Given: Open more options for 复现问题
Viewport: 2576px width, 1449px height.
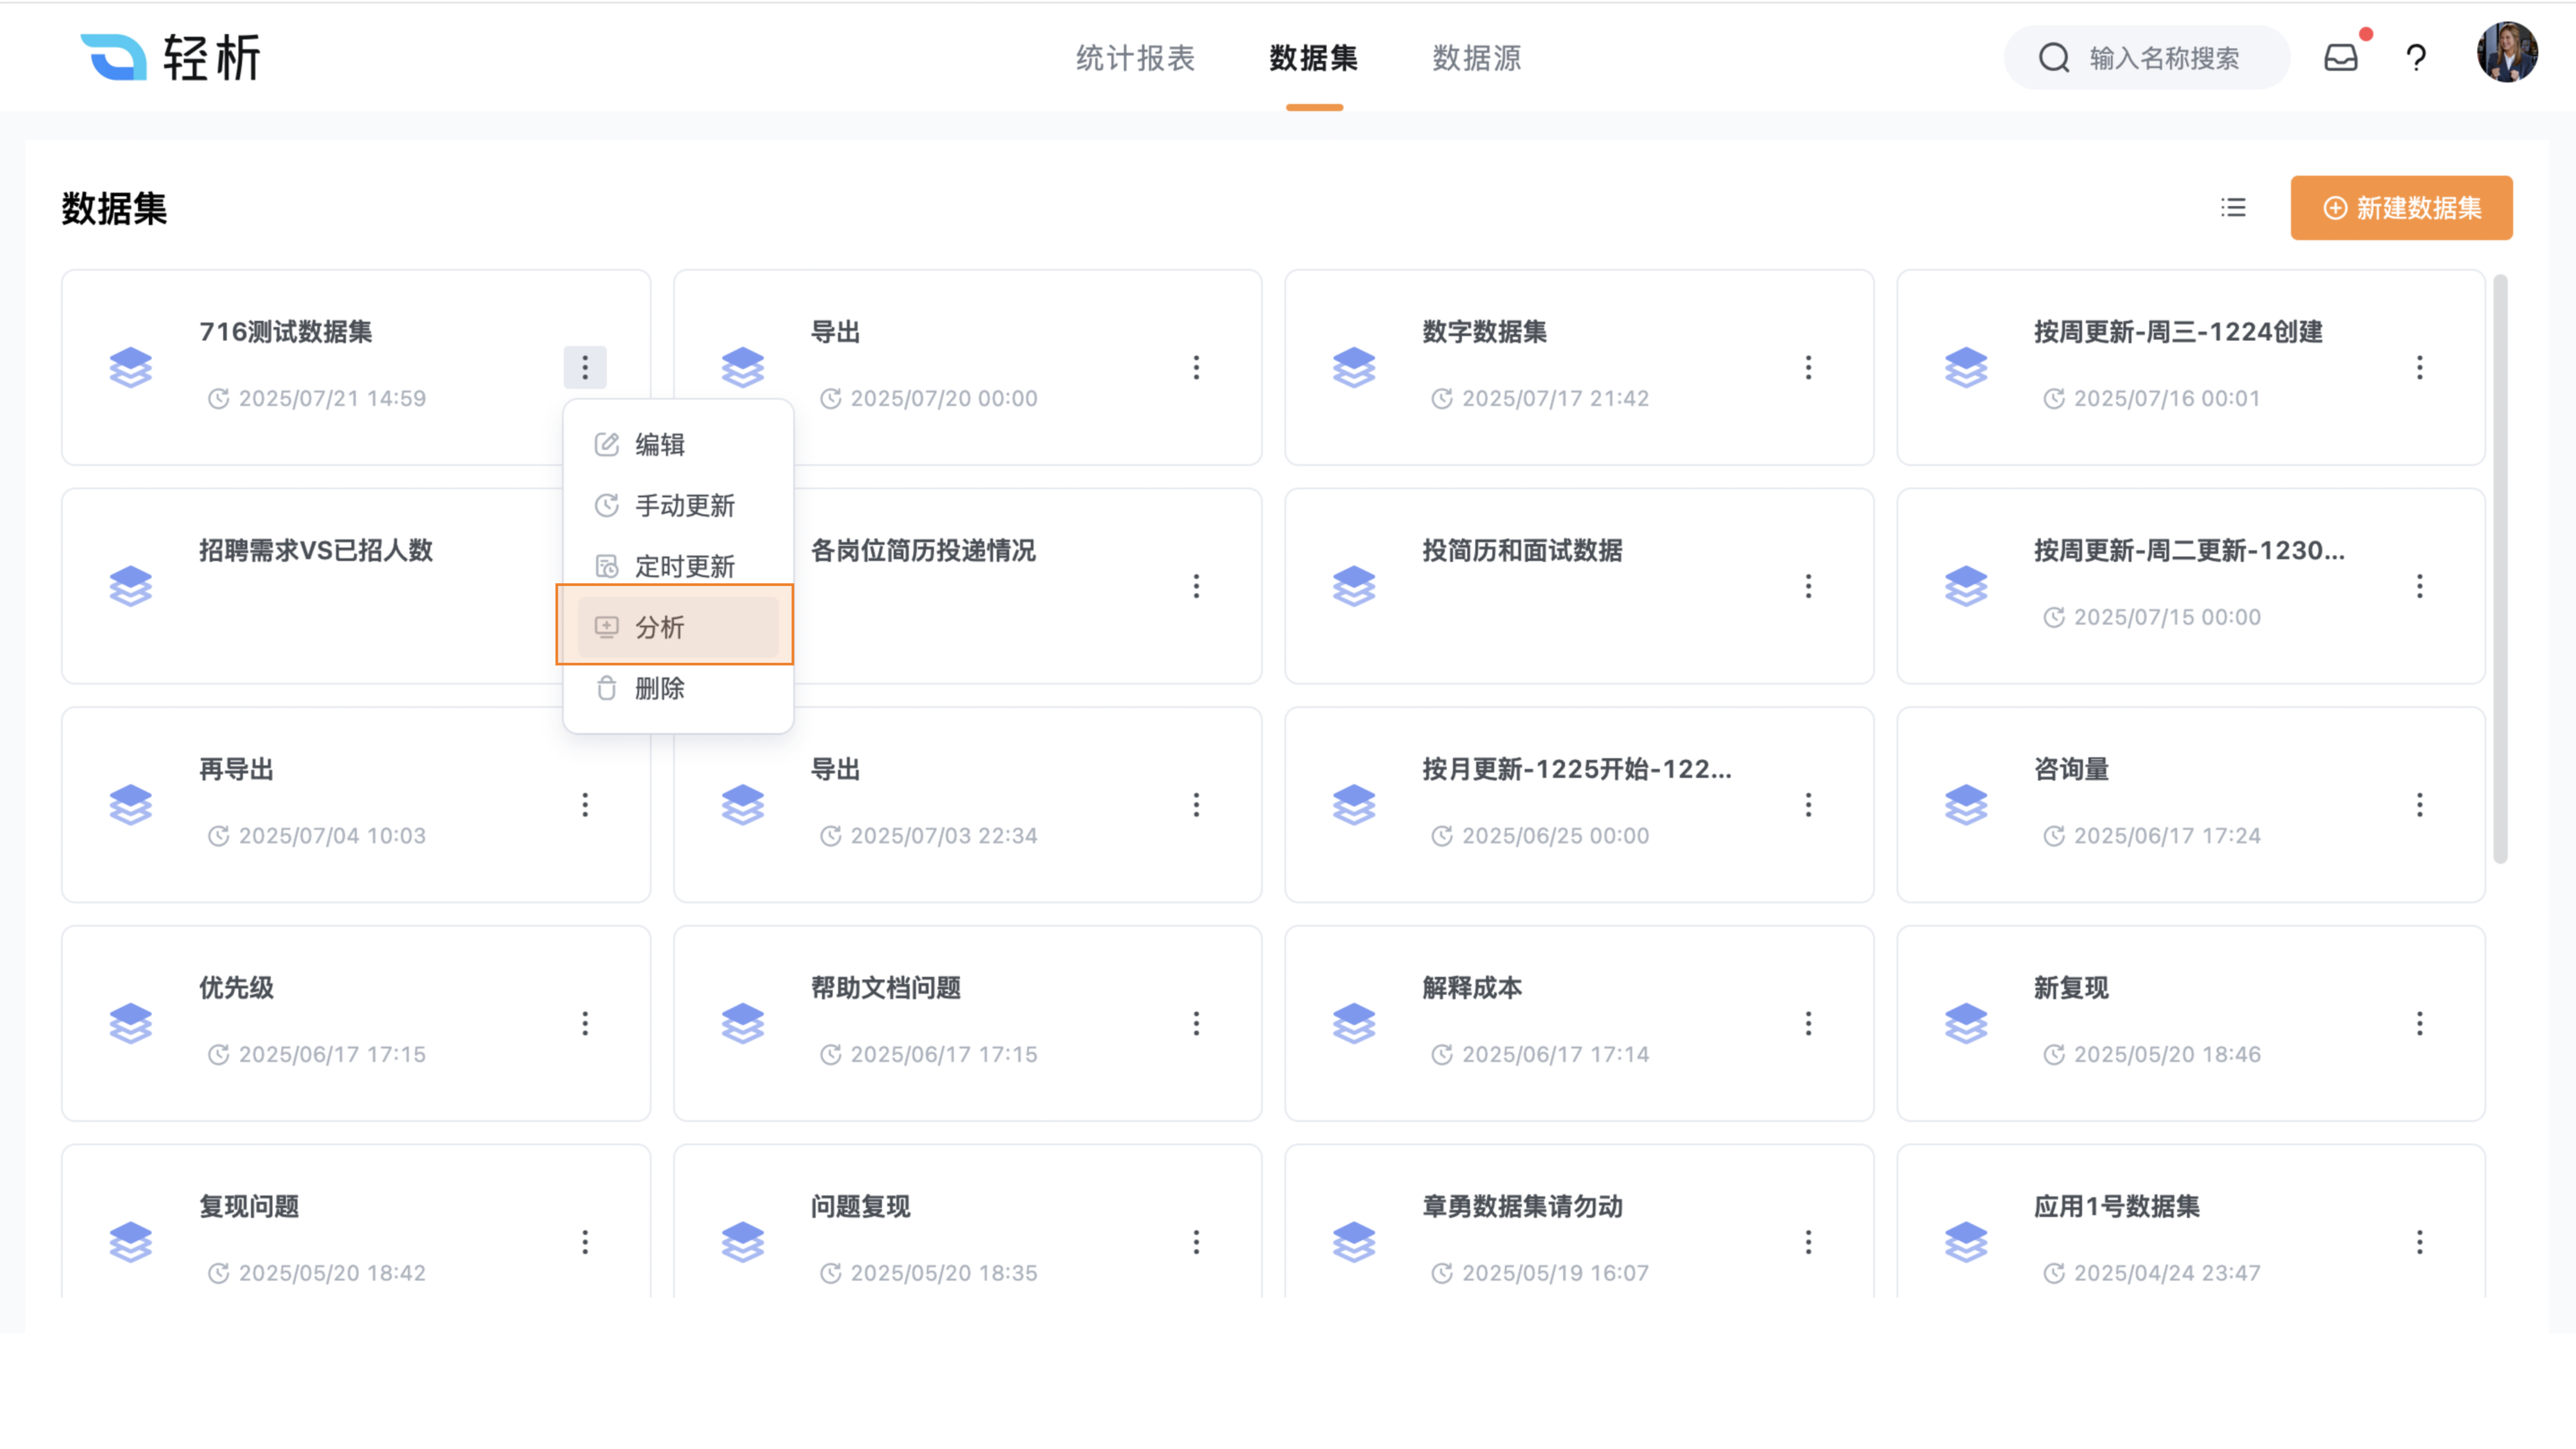Looking at the screenshot, I should point(585,1242).
